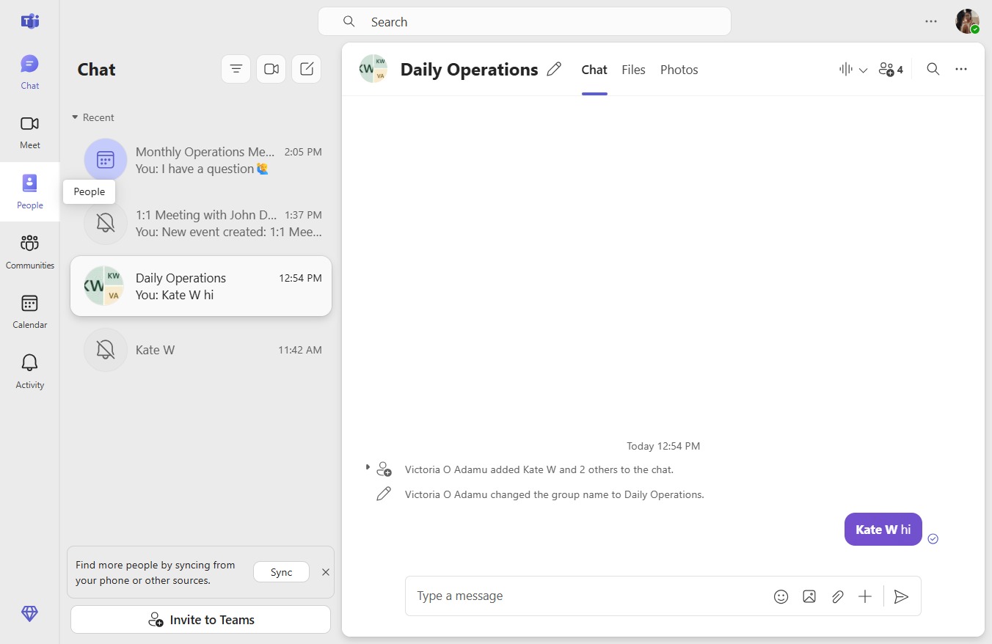Start an audio call in Daily Operations
The height and width of the screenshot is (644, 992).
click(x=846, y=69)
